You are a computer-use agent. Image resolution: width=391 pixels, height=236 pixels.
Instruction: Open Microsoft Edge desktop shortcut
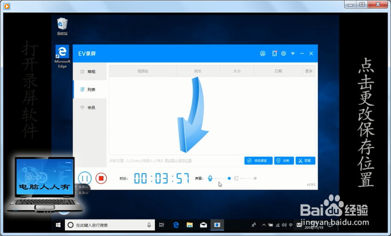click(x=62, y=57)
